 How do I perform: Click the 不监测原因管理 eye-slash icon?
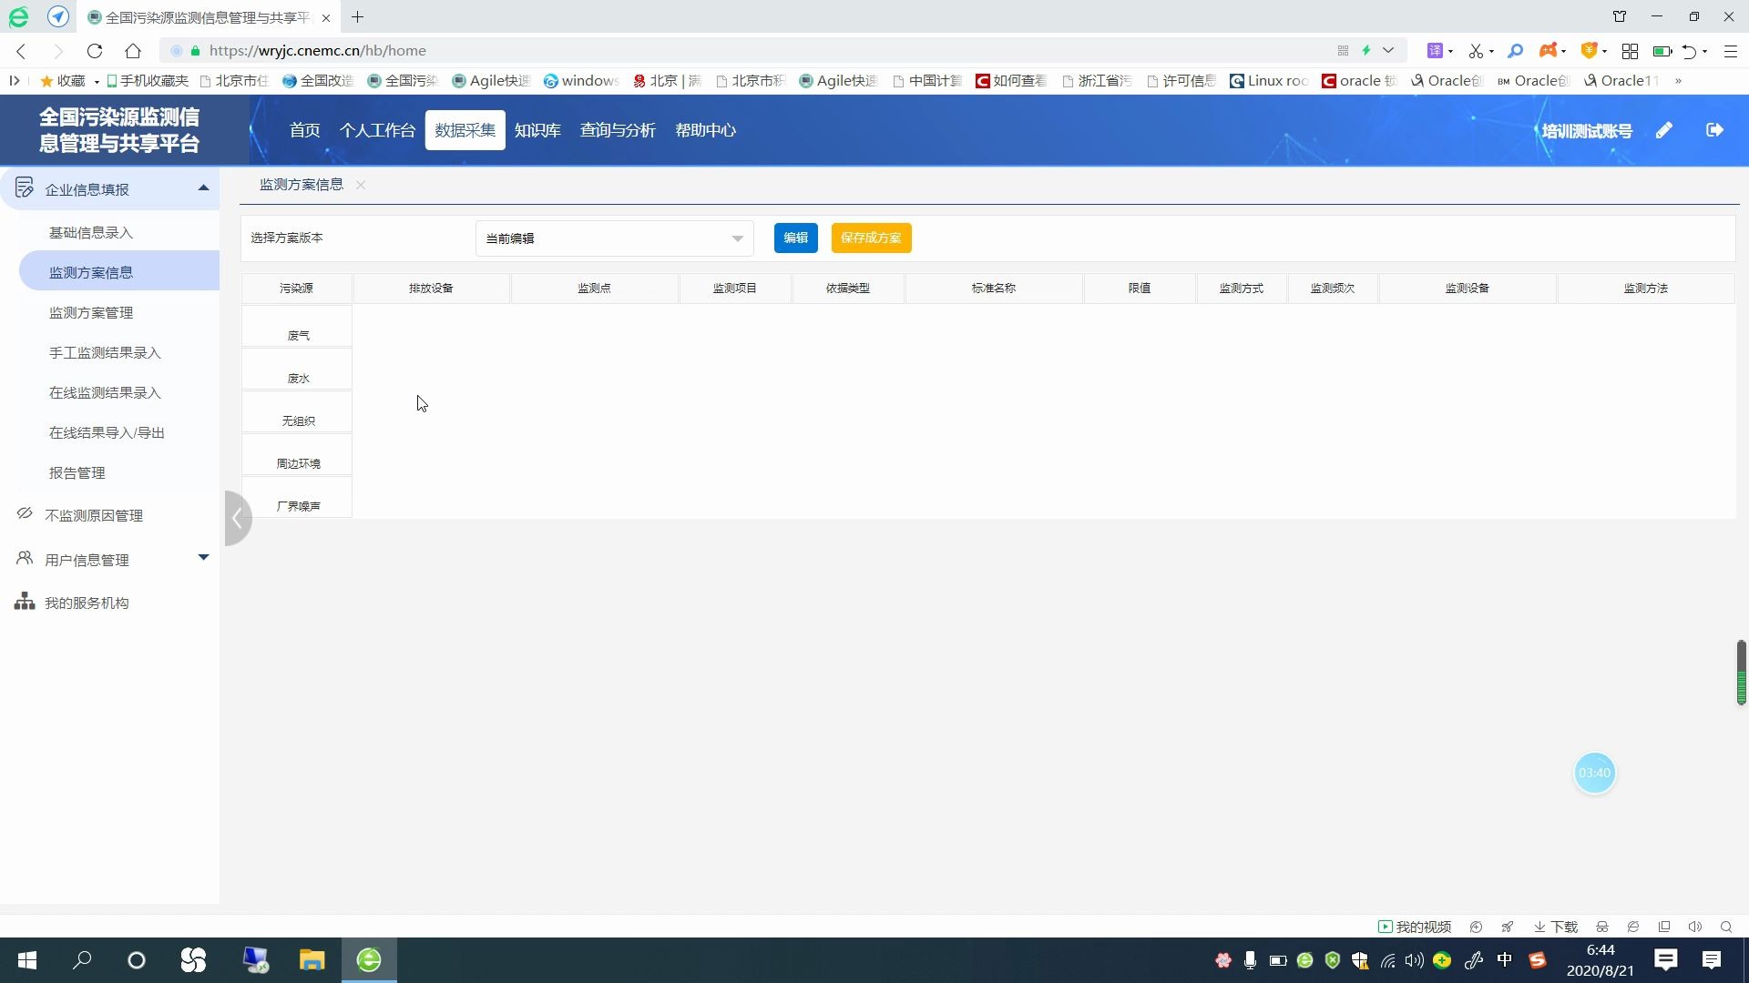25,514
